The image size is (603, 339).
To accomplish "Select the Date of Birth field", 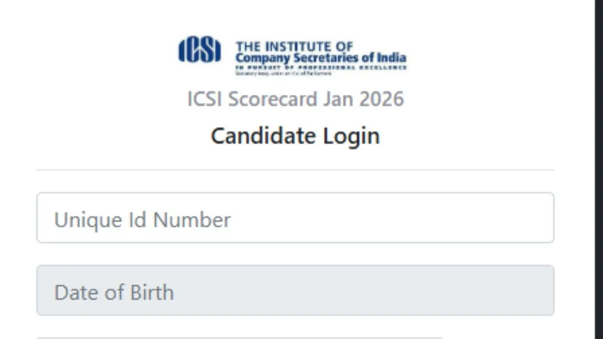I will [x=295, y=291].
